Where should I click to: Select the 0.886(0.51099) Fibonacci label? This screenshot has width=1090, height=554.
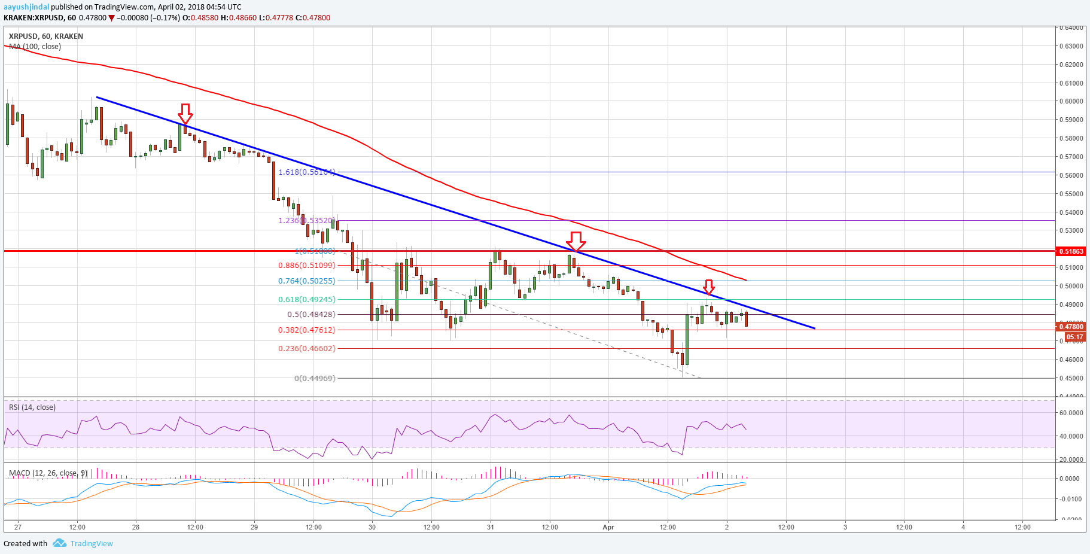[307, 266]
